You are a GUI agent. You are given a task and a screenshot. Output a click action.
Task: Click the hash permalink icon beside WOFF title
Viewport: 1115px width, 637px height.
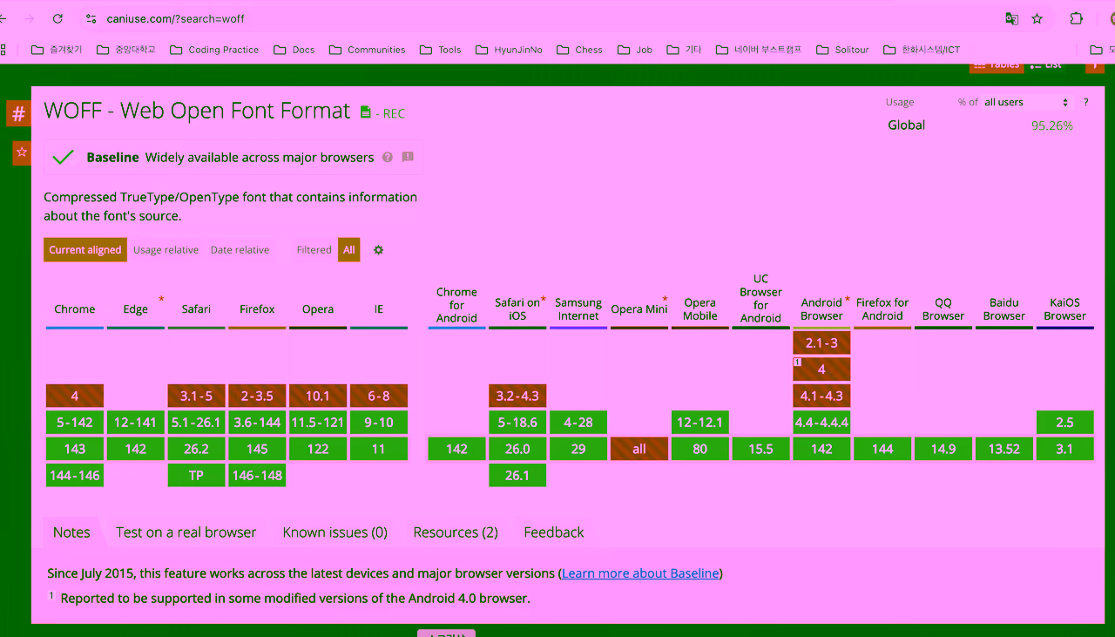tap(18, 113)
